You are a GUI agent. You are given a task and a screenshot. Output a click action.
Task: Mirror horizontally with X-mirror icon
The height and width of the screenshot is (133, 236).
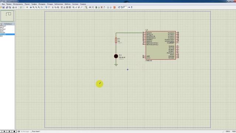click(x=129, y=7)
